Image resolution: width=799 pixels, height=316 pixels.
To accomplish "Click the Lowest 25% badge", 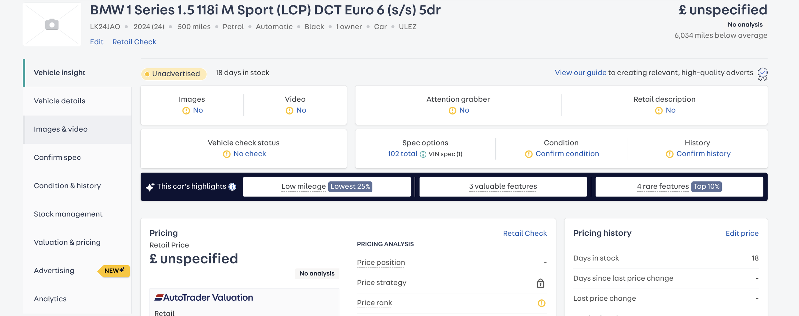I will (x=350, y=187).
